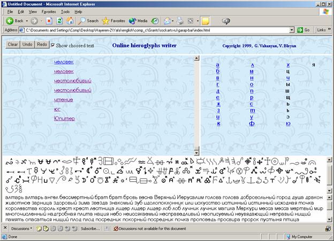This screenshot has width=334, height=241.
Task: Expand the address bar dropdown
Action: [x=292, y=30]
